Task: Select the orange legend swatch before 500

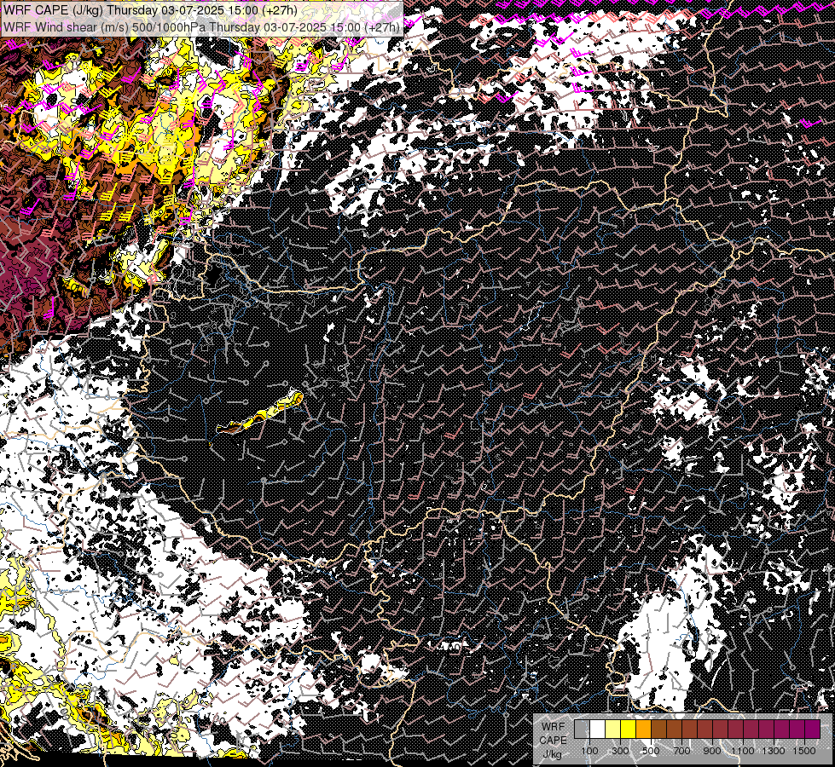Action: point(643,730)
